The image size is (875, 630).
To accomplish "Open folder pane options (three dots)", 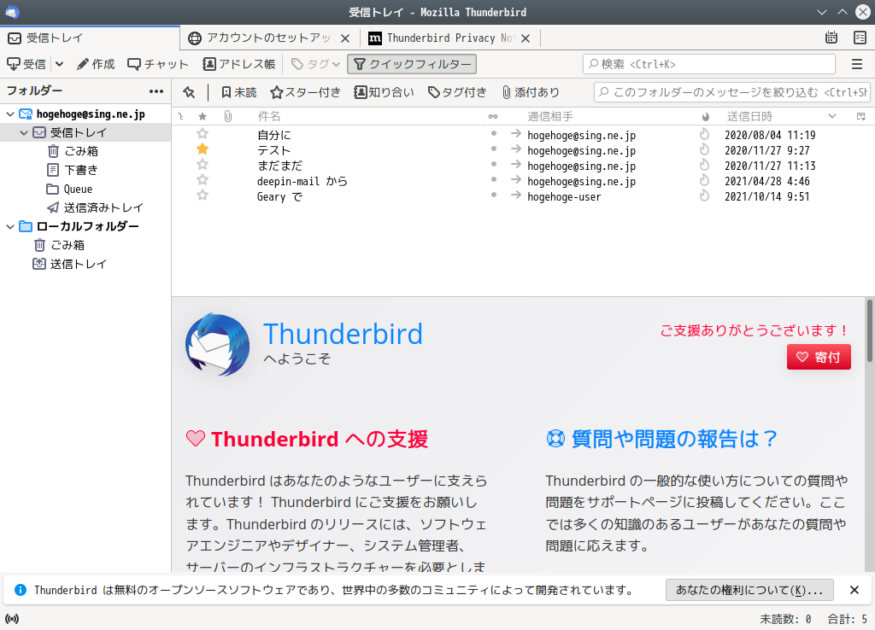I will [x=156, y=90].
